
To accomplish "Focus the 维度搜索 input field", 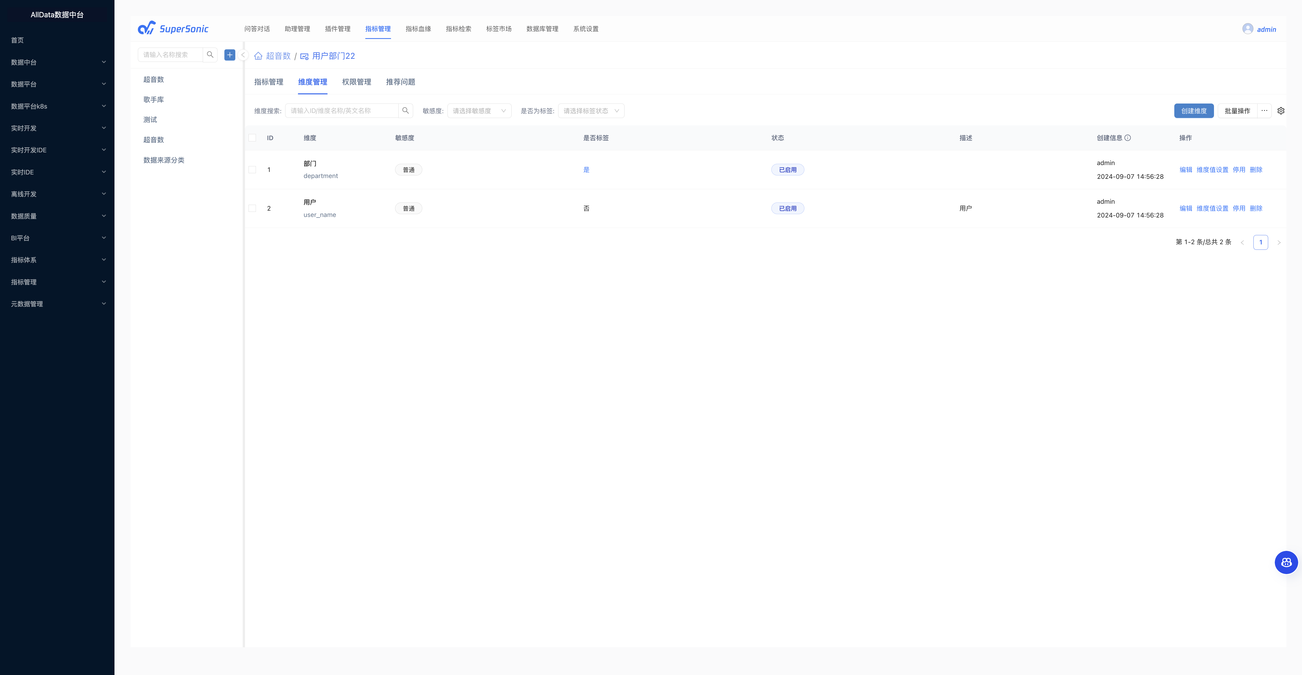I will coord(342,111).
